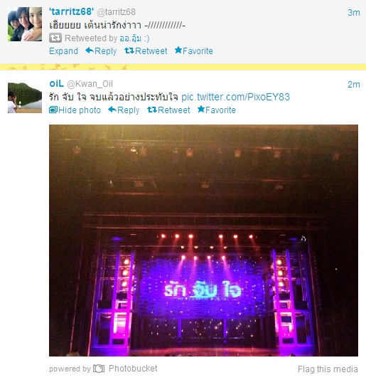Click Retweet icon on tarritz68 tweet

coord(129,51)
